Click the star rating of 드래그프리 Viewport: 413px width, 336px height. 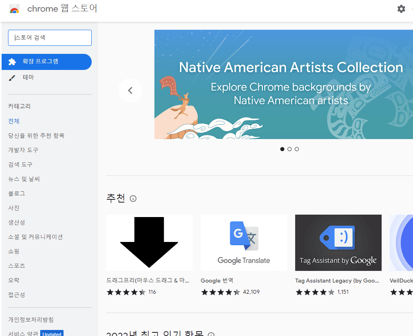coord(126,292)
